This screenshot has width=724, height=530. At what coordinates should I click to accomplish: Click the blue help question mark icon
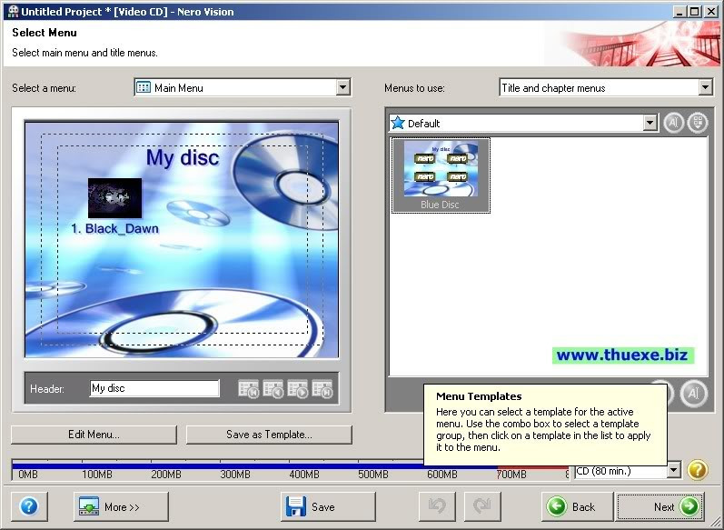[28, 506]
